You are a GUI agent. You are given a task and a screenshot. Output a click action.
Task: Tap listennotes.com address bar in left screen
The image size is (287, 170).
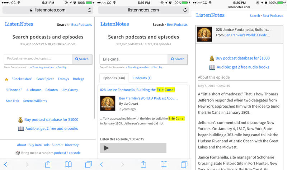point(48,10)
